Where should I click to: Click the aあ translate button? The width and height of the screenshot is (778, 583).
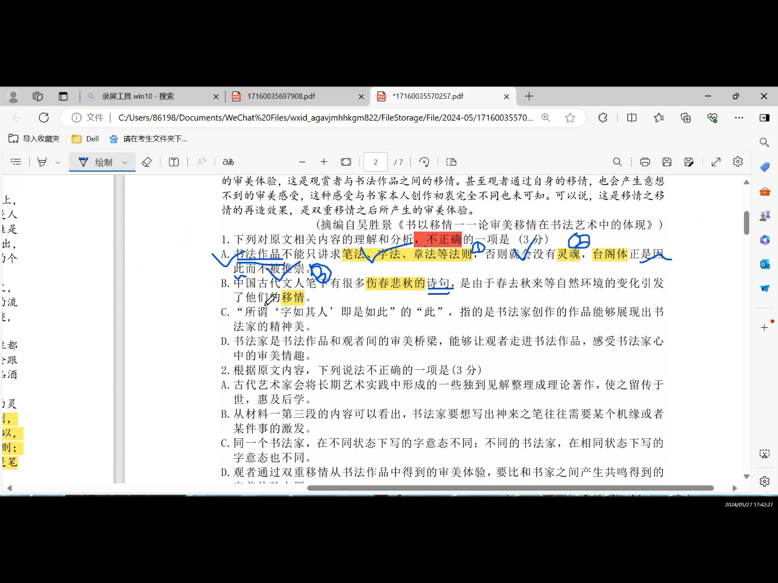coord(229,162)
